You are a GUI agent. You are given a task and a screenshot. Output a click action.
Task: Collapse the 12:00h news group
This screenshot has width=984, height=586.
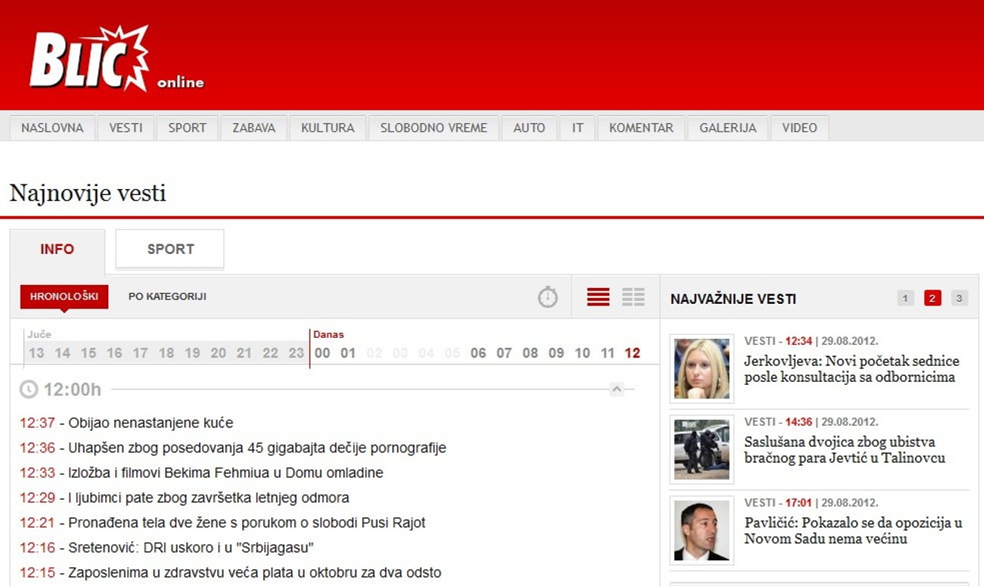tap(617, 389)
